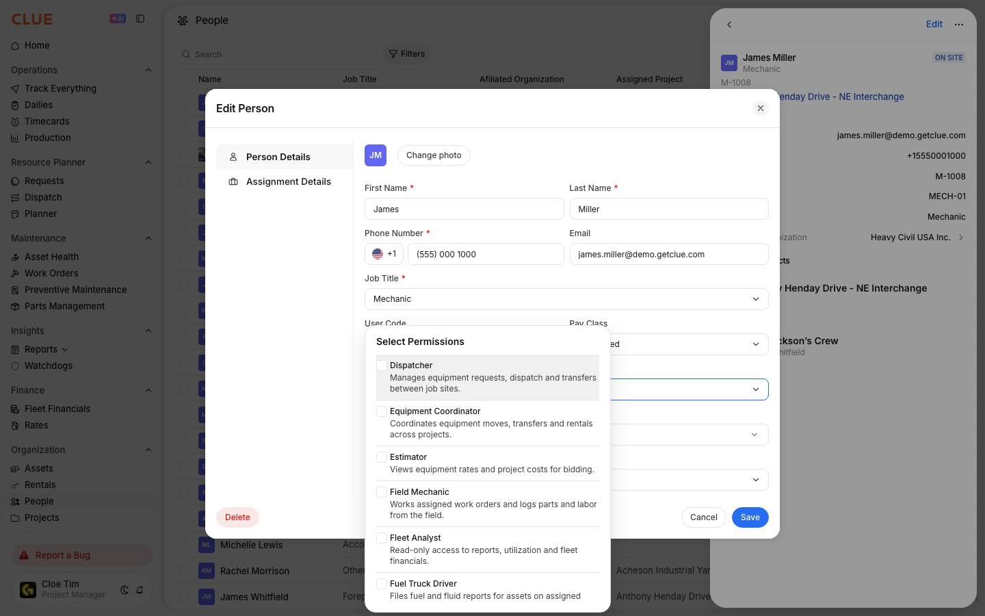Select the Fleet Analyst checkbox
Screen dimensions: 985x616
(x=382, y=538)
